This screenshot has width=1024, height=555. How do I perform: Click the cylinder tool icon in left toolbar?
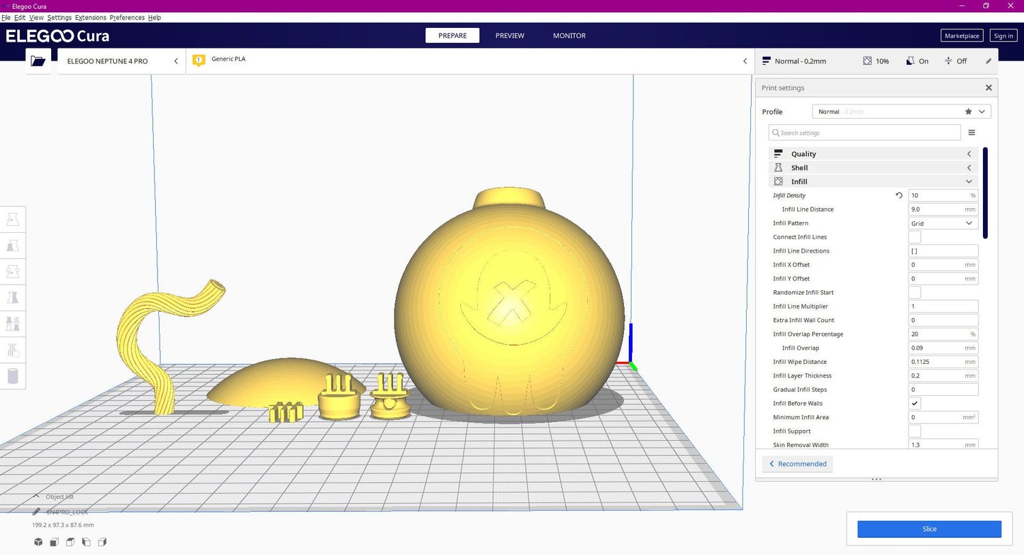tap(13, 376)
